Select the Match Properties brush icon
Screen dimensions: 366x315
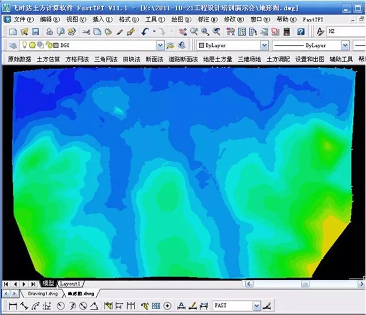(x=120, y=31)
